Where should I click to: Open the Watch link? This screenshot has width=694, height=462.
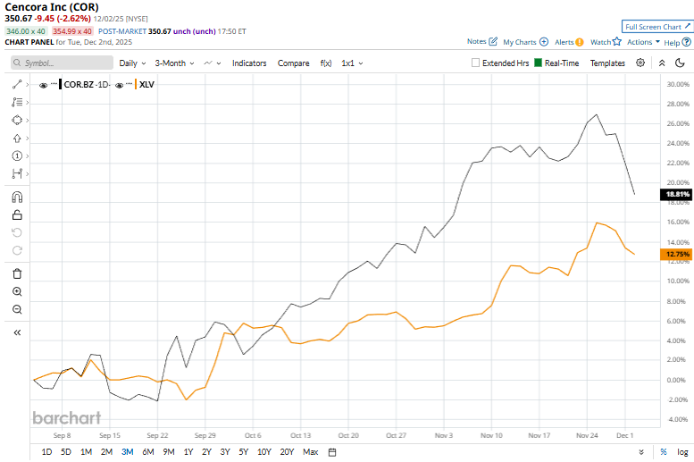[x=600, y=42]
